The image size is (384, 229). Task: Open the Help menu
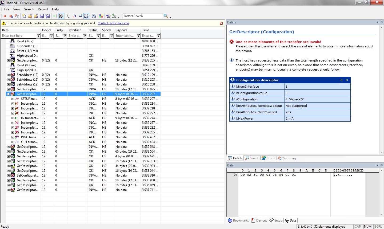55,9
